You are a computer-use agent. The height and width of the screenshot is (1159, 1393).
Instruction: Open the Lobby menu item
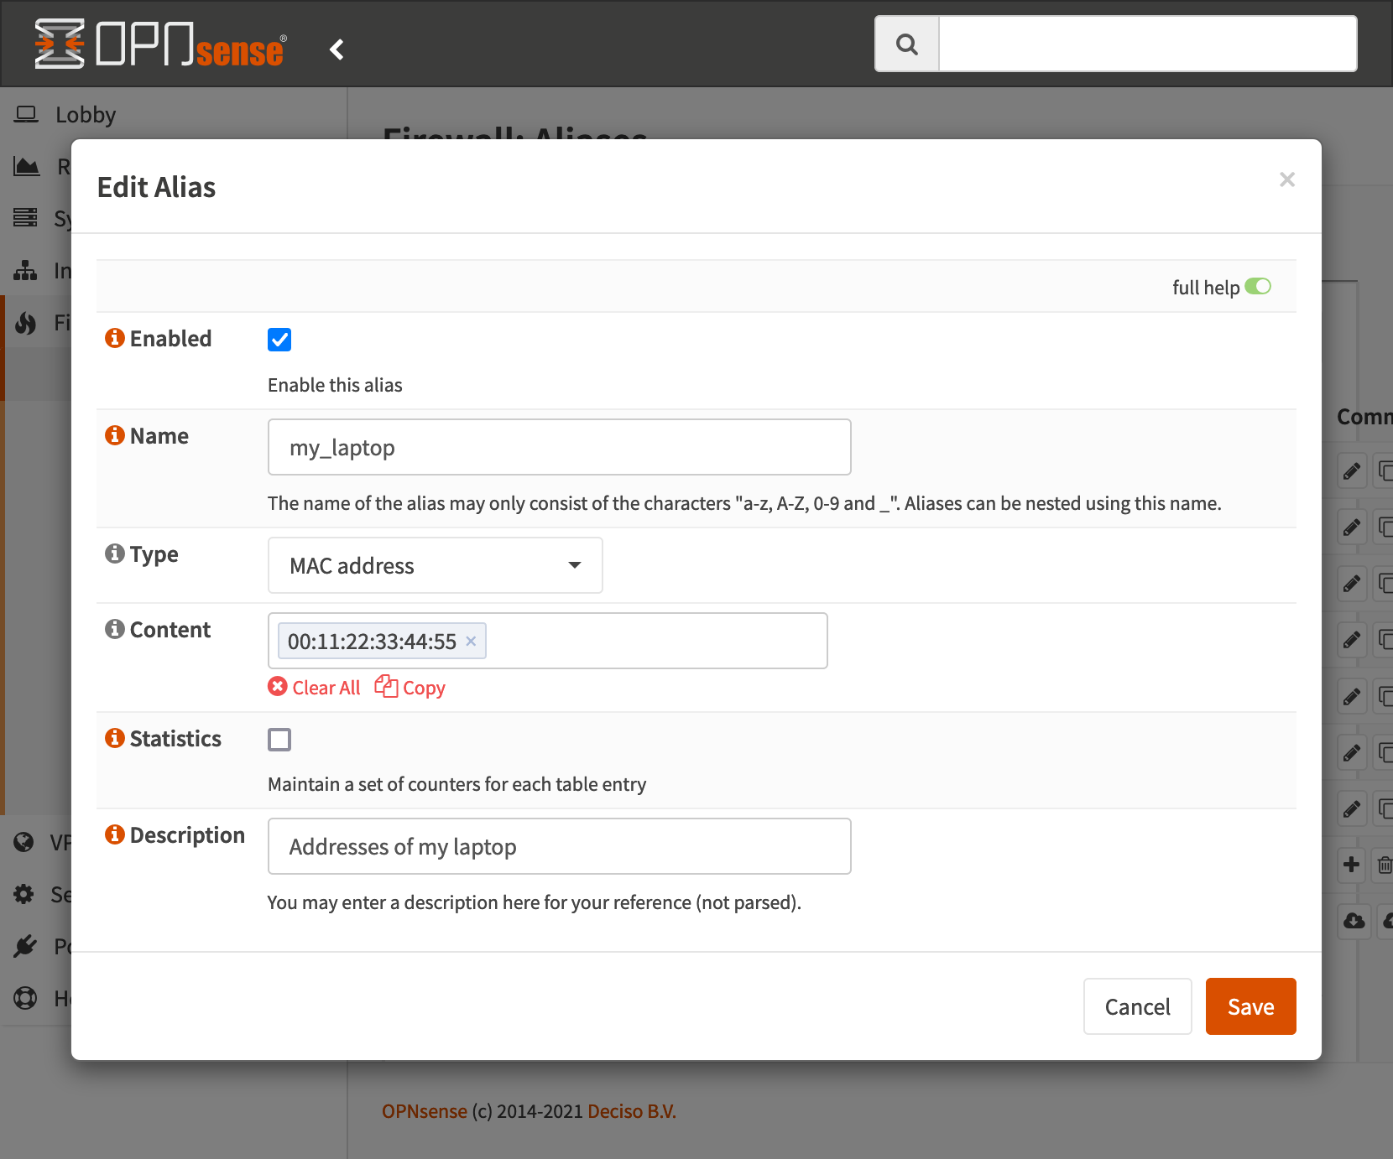[x=86, y=114]
